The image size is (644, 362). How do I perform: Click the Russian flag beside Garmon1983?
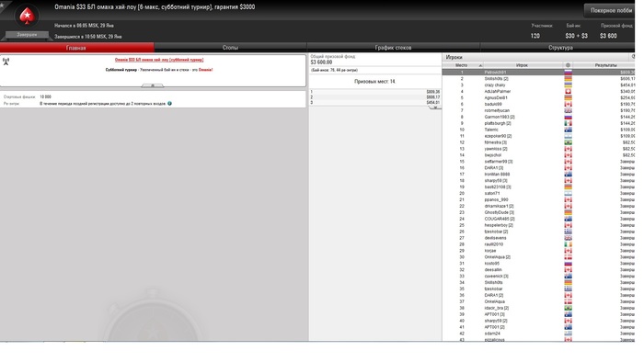click(568, 117)
